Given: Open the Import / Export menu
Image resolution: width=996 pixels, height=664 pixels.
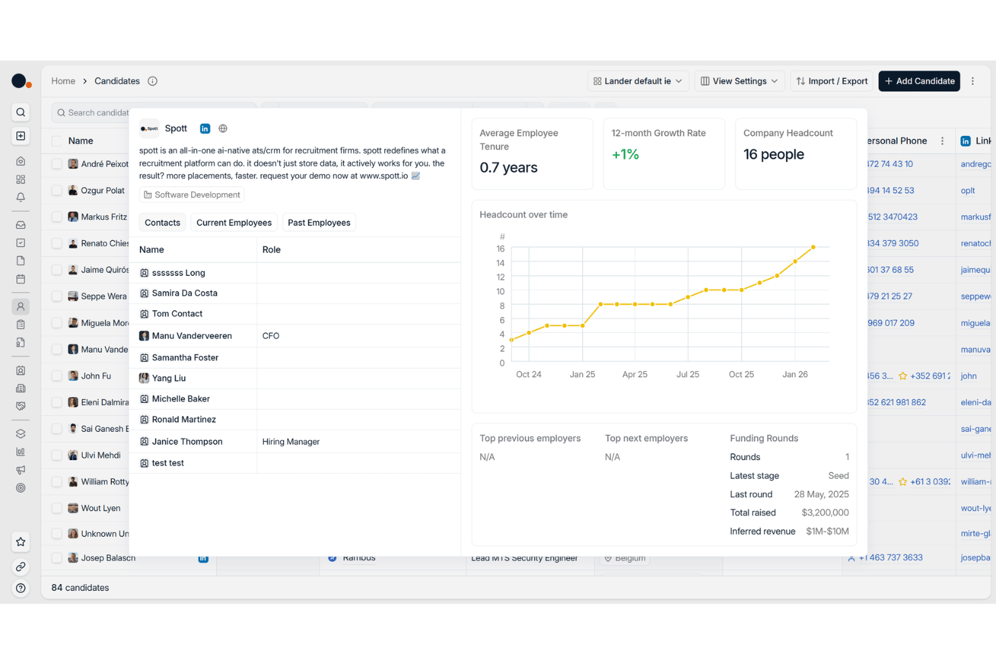Looking at the screenshot, I should [832, 81].
